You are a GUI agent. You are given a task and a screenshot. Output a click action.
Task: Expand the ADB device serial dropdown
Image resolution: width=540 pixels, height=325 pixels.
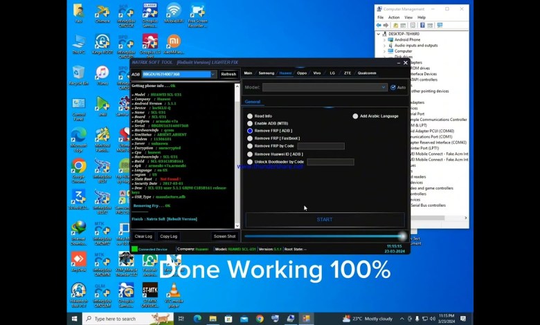tap(213, 74)
